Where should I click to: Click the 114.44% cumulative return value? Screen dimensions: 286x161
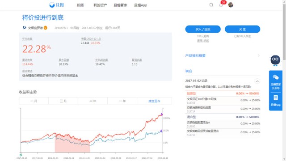coord(28,64)
